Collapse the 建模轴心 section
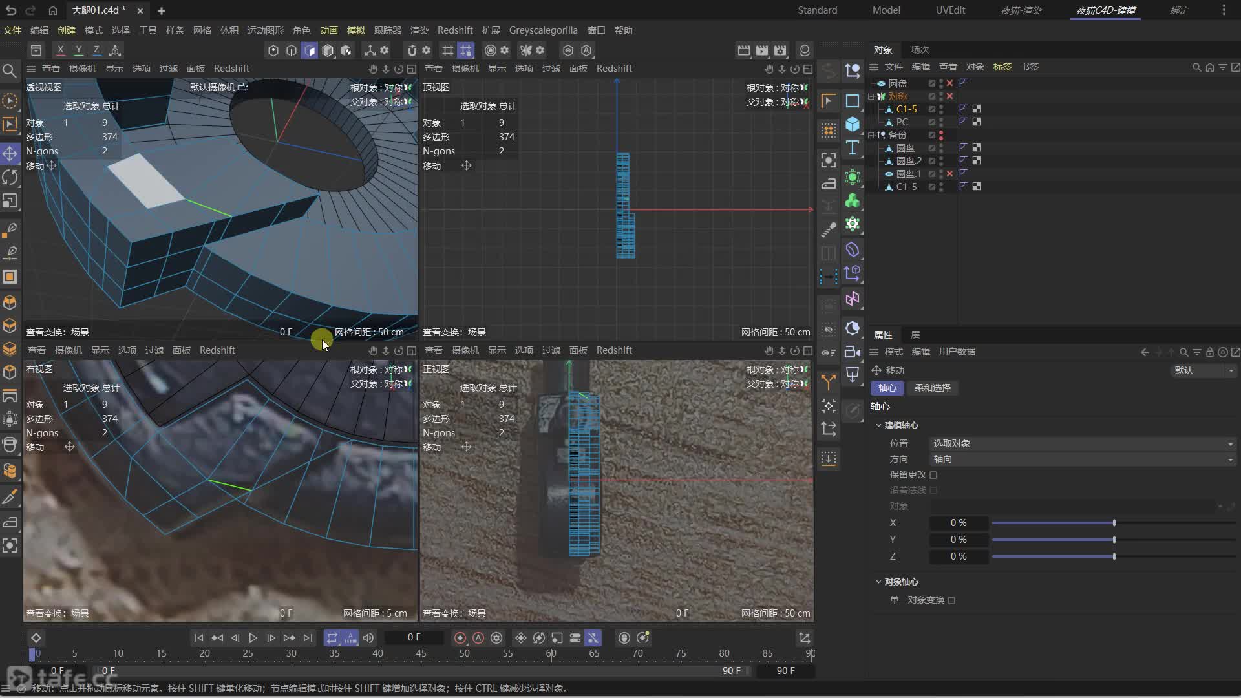The height and width of the screenshot is (698, 1241). (x=878, y=426)
